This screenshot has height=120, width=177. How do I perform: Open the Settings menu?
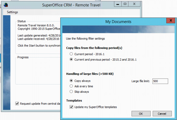13,12
